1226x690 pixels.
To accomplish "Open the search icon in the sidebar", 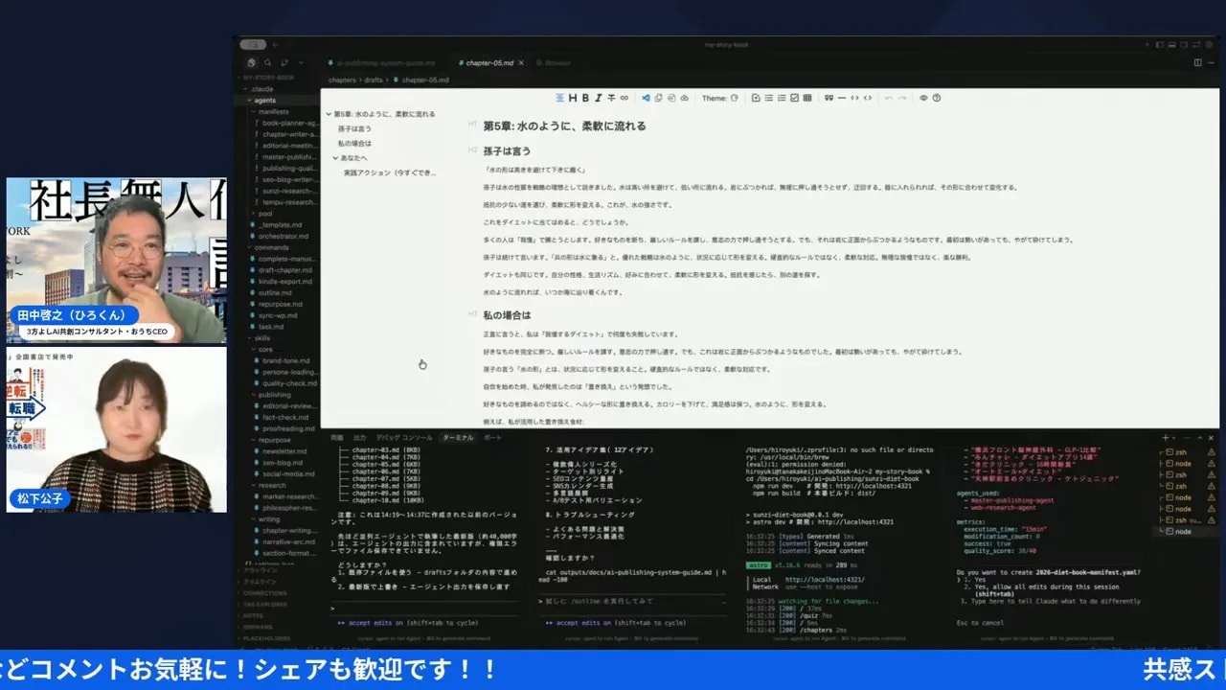I will click(x=266, y=60).
